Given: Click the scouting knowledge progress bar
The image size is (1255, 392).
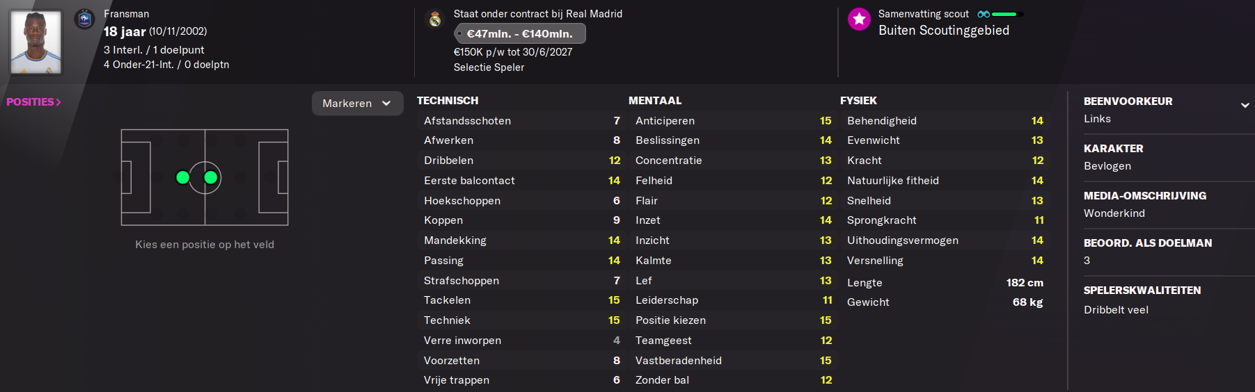Looking at the screenshot, I should (x=1005, y=14).
